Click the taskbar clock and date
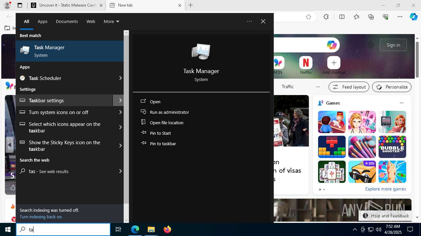 pyautogui.click(x=392, y=229)
